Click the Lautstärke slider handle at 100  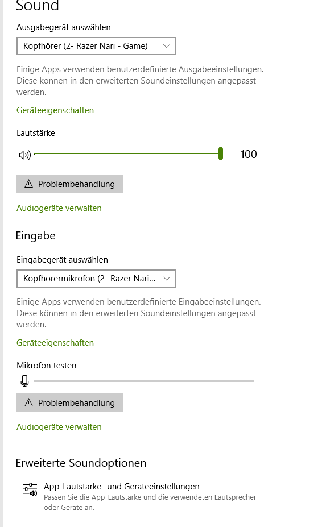pos(221,153)
